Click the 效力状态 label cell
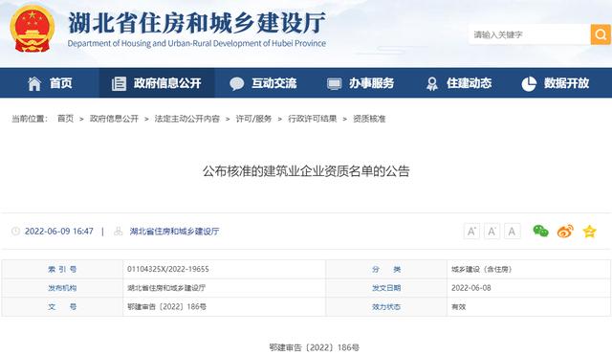 386,306
